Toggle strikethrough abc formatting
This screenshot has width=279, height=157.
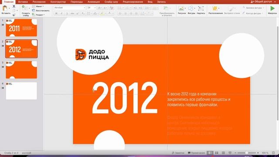(72, 14)
